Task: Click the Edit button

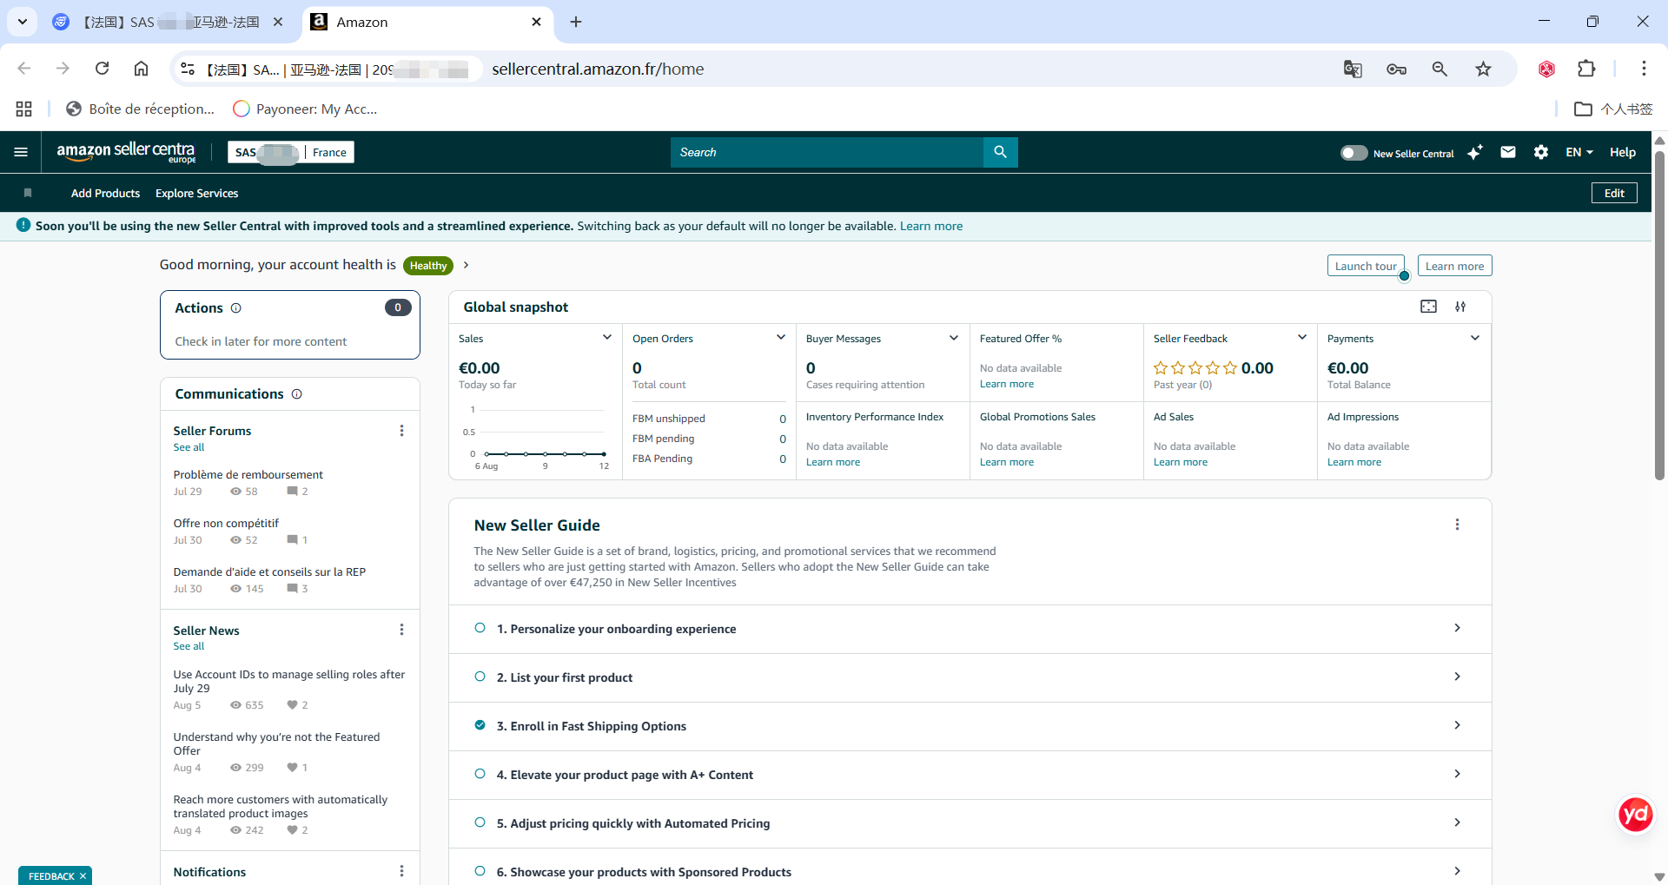Action: (1614, 193)
